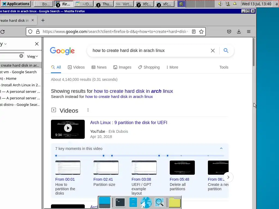Open file manager cabinet icon in dock
The height and width of the screenshot is (209, 279).
[x=133, y=202]
